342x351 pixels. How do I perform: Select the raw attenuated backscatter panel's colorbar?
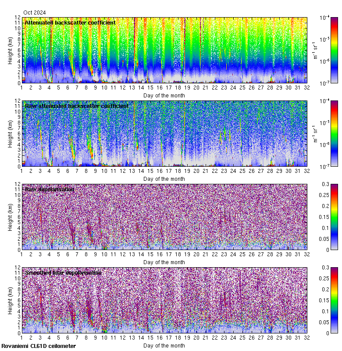pyautogui.click(x=322, y=133)
